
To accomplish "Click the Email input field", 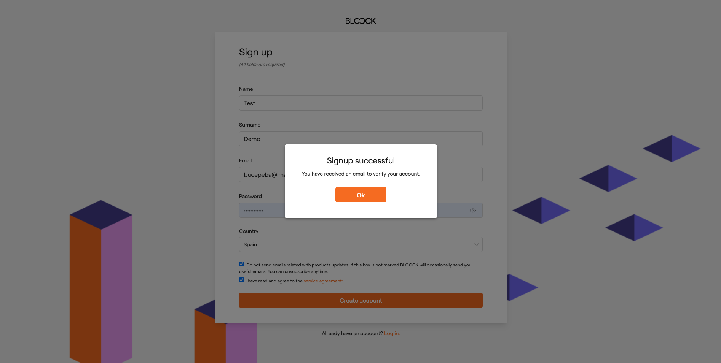I will point(262,174).
